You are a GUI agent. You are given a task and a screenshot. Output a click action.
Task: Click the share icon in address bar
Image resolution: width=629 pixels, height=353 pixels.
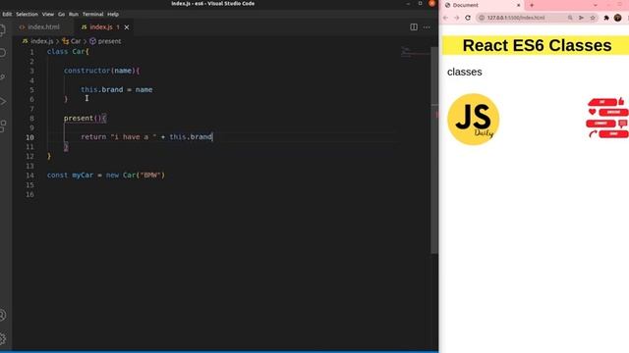pyautogui.click(x=581, y=18)
